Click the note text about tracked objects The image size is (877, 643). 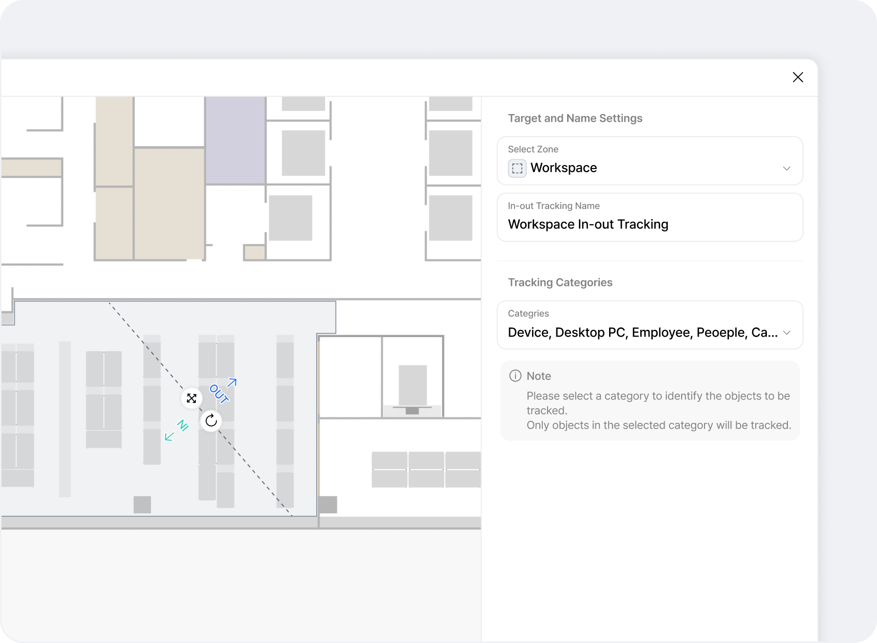(x=658, y=410)
